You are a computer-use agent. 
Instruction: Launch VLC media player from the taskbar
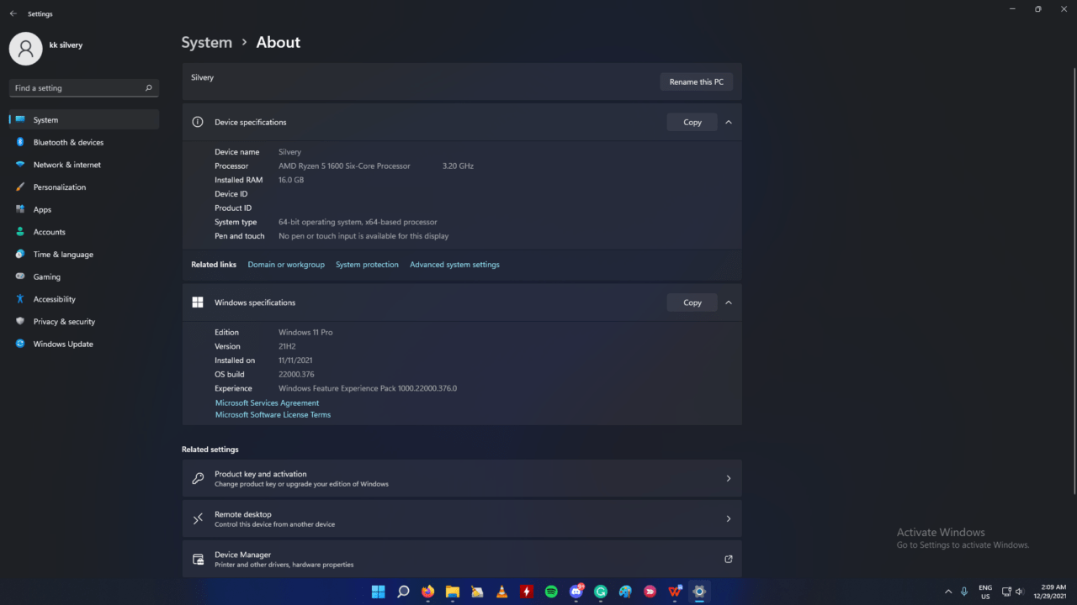501,592
